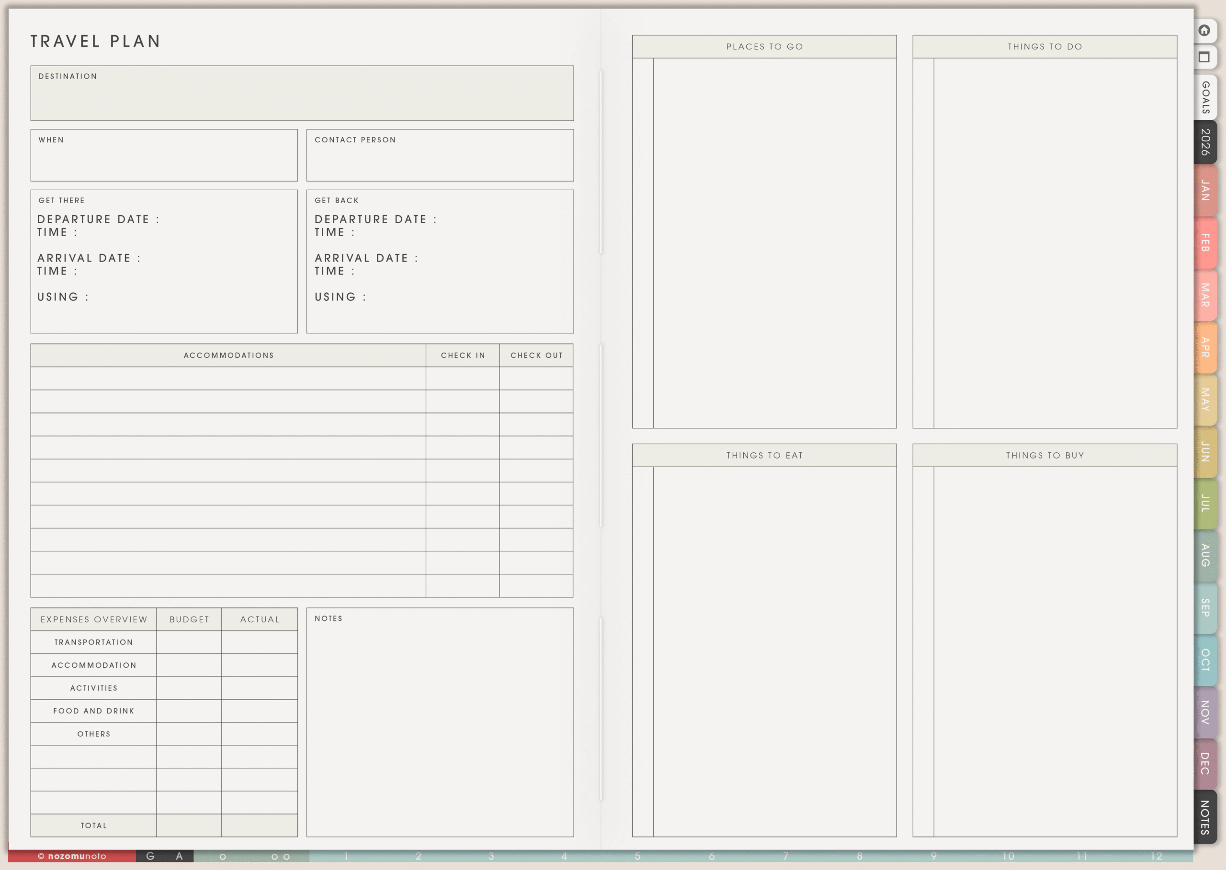This screenshot has width=1226, height=870.
Task: Click the home icon tab
Action: [x=1204, y=31]
